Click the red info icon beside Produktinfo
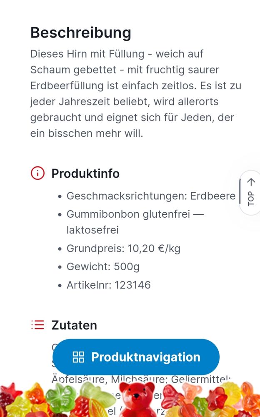The width and height of the screenshot is (260, 417). point(37,173)
